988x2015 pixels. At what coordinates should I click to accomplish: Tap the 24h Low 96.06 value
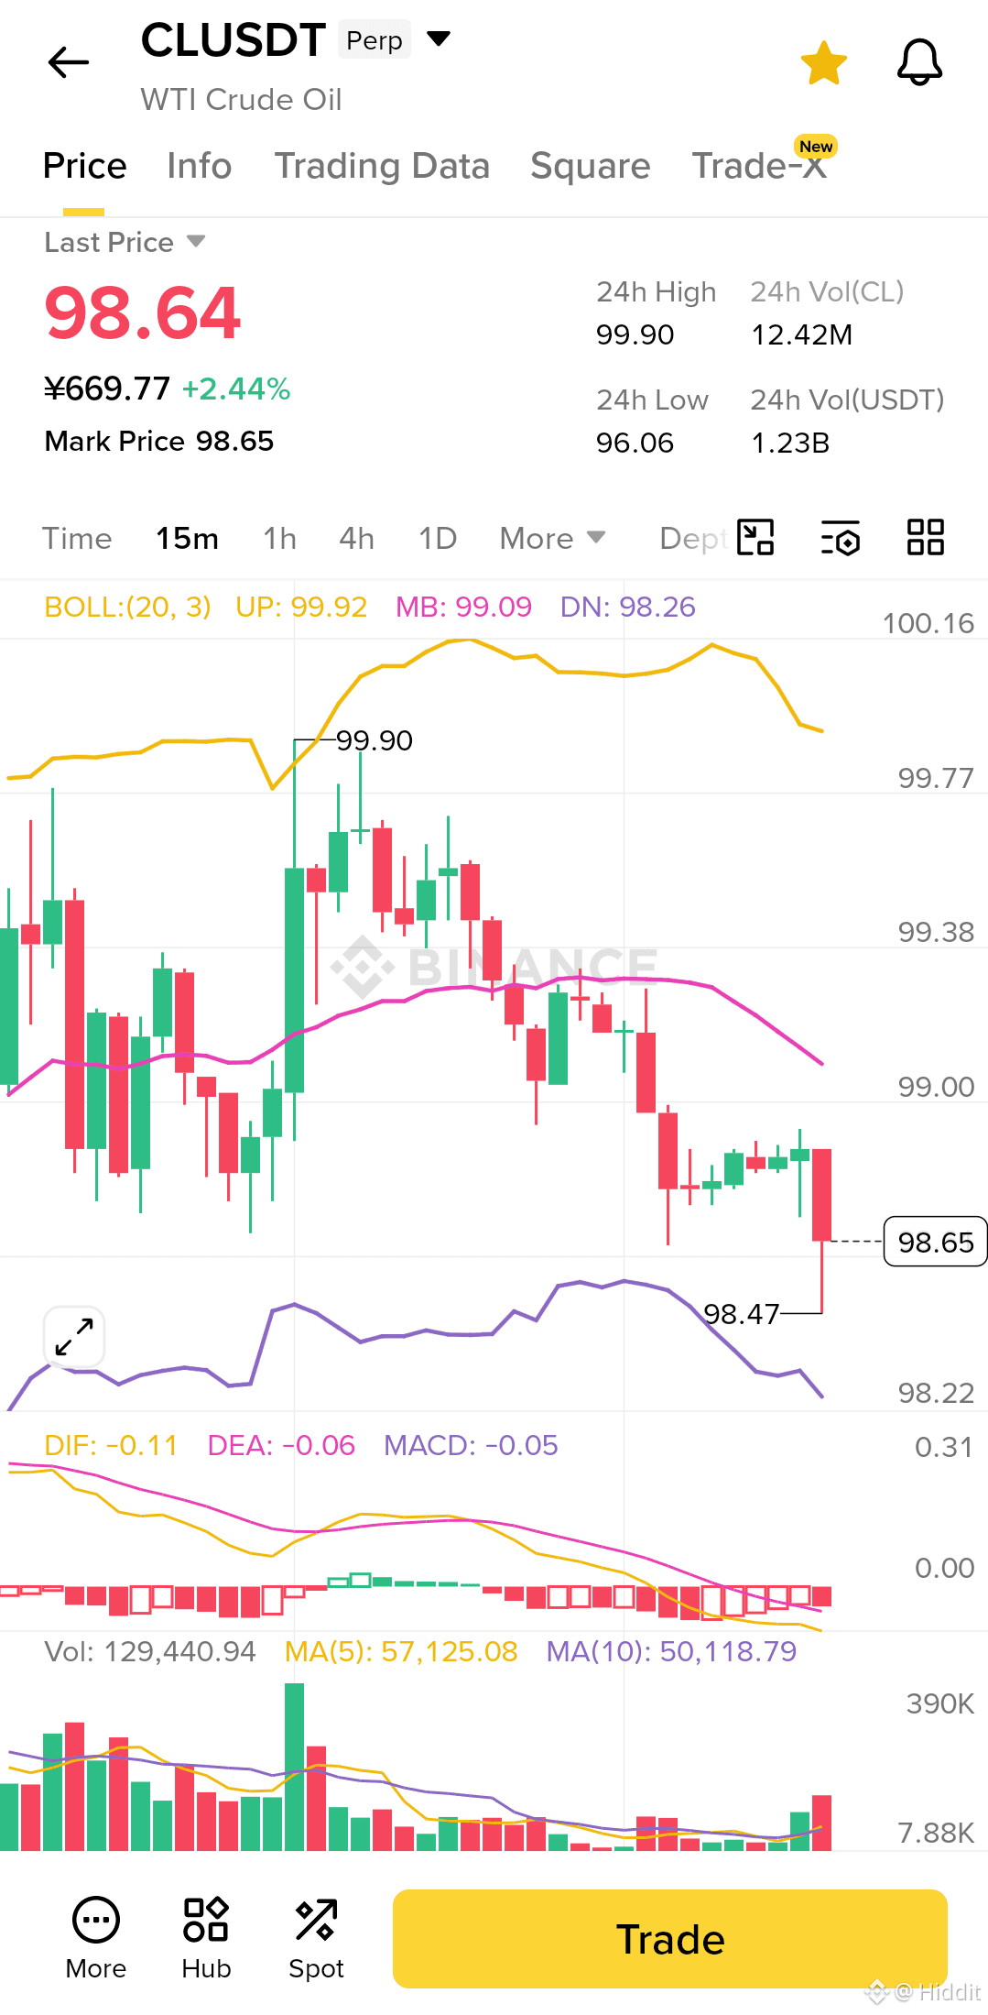(635, 443)
